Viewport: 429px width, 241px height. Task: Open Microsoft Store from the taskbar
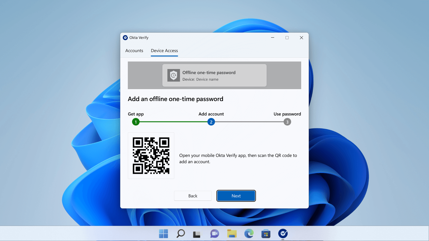(x=266, y=233)
